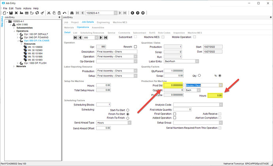Check the Final Operation checkbox
The height and width of the screenshot is (166, 273).
coord(174,114)
